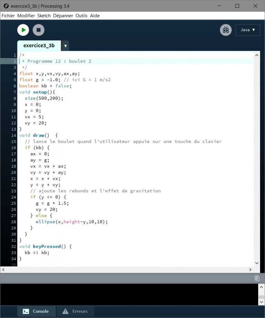
Task: Open the Outils menu
Action: point(82,16)
